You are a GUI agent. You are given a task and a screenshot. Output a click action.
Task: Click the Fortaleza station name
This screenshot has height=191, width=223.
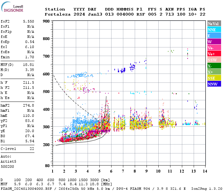pos(58,14)
